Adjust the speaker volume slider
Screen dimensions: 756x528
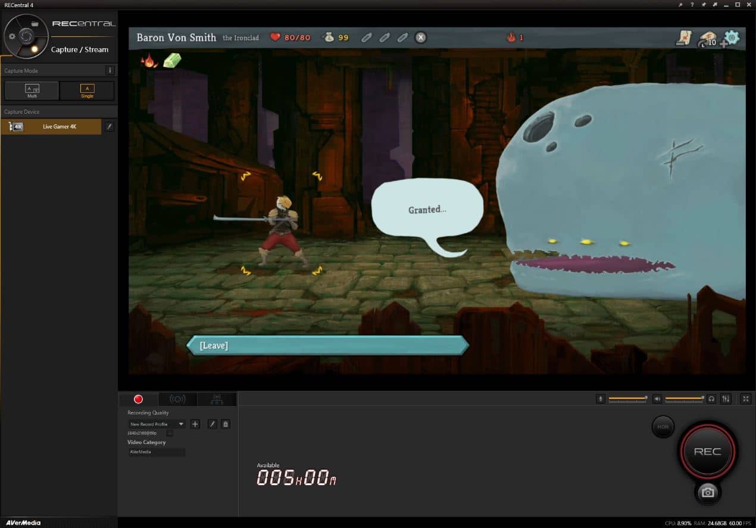(x=685, y=398)
